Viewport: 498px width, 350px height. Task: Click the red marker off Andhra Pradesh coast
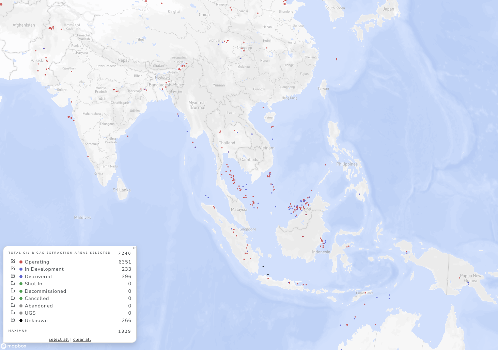(128, 136)
